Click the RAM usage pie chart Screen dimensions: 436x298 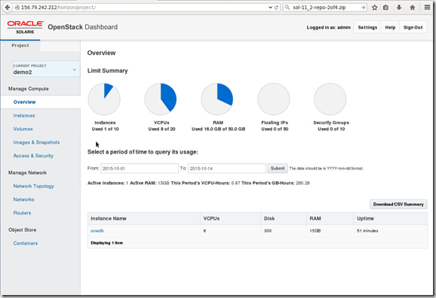click(x=217, y=99)
